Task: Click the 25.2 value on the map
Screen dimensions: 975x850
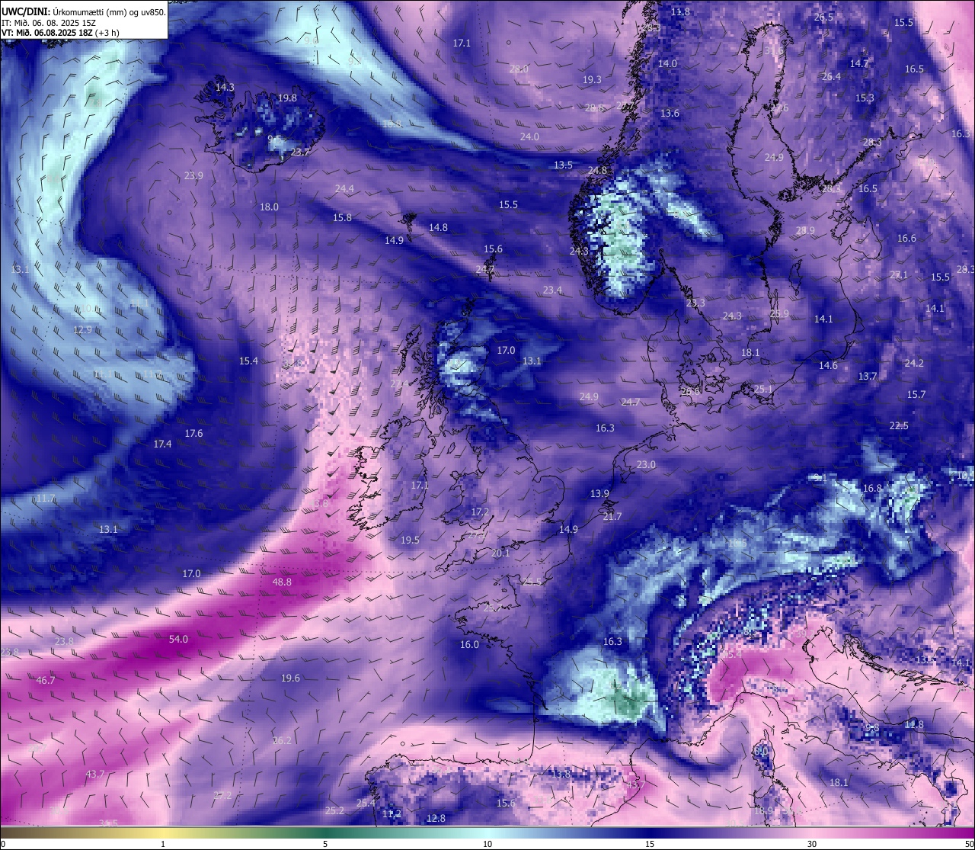Action: 334,811
